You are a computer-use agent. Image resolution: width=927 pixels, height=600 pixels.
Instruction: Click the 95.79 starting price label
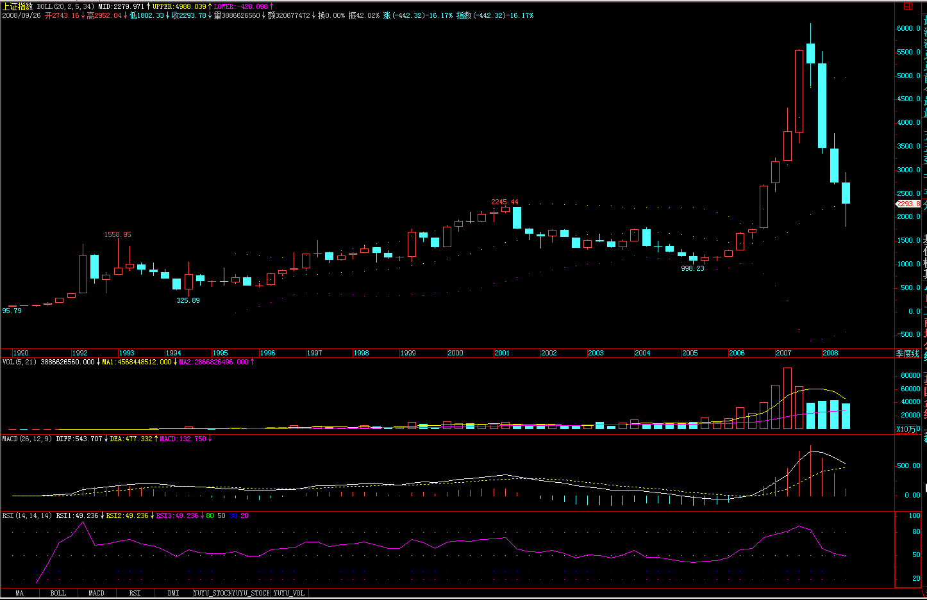tap(12, 311)
